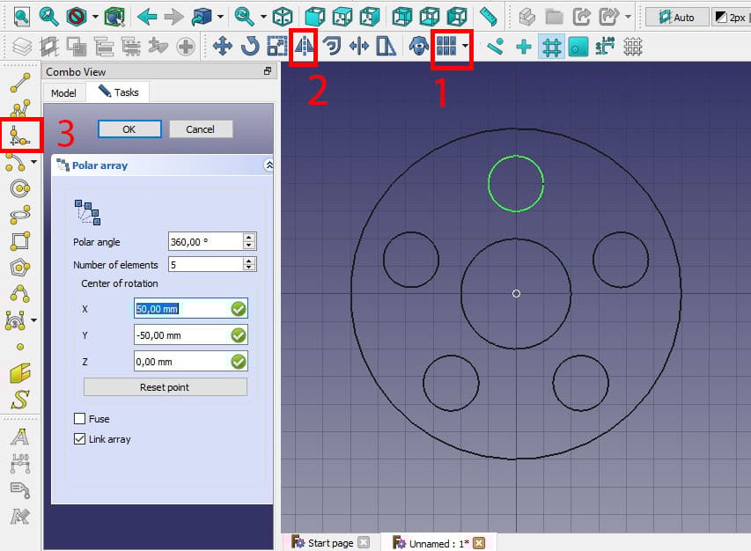The height and width of the screenshot is (551, 751).
Task: Switch to isometric view cube icon
Action: point(283,17)
